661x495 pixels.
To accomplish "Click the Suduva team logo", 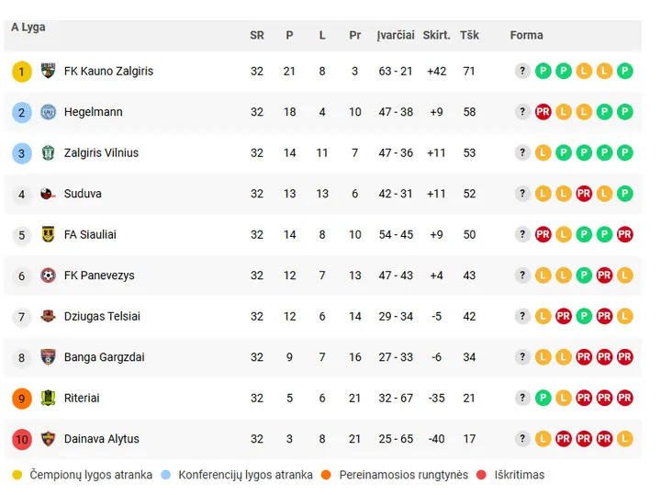I will click(48, 194).
